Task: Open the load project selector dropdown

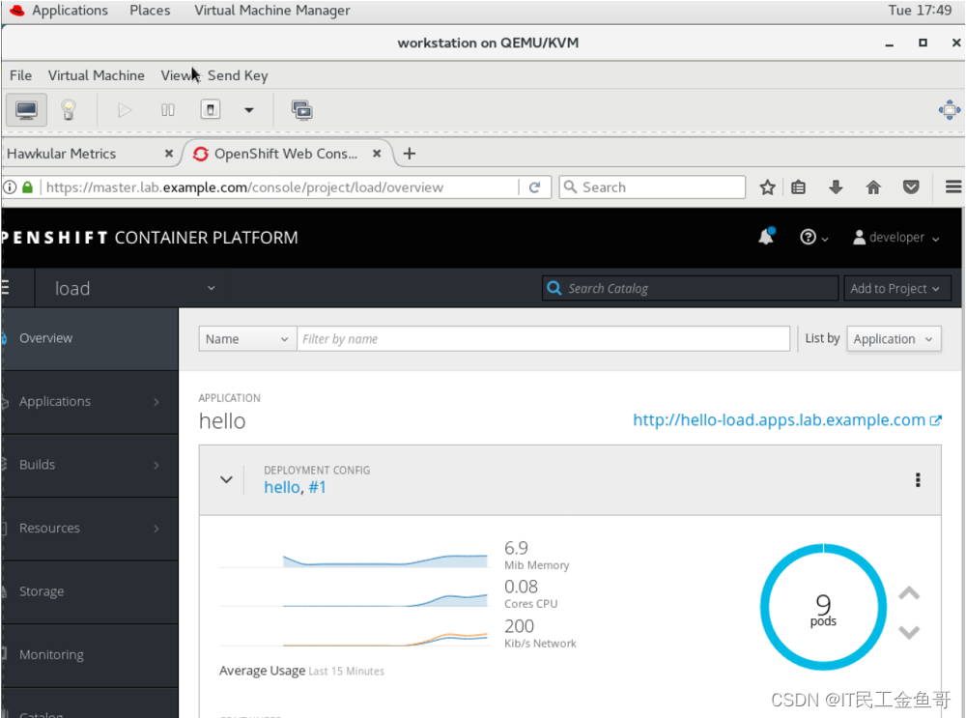Action: point(134,288)
